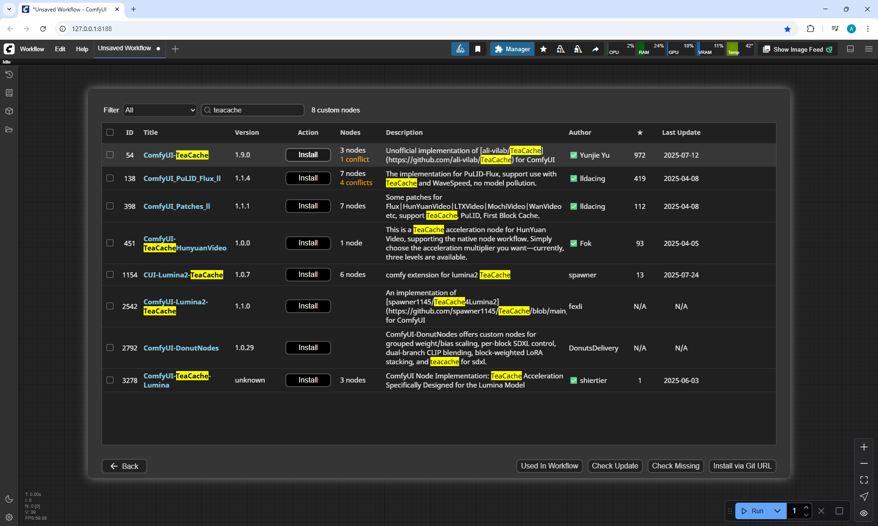The height and width of the screenshot is (526, 878).
Task: Open settings gear icon at bottom left
Action: click(x=9, y=517)
